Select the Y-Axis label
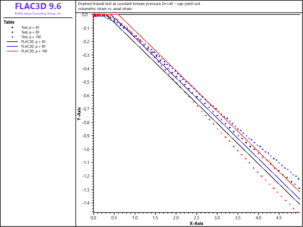This screenshot has width=303, height=227. pos(79,113)
